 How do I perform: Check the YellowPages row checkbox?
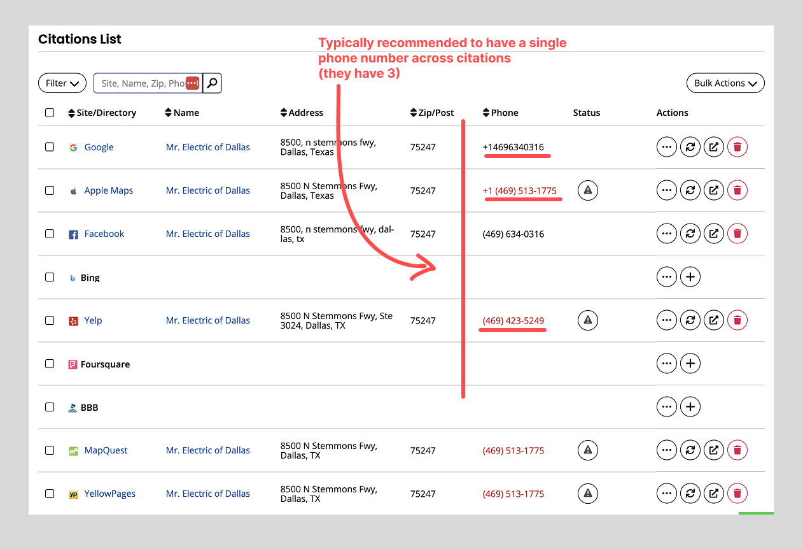click(50, 494)
